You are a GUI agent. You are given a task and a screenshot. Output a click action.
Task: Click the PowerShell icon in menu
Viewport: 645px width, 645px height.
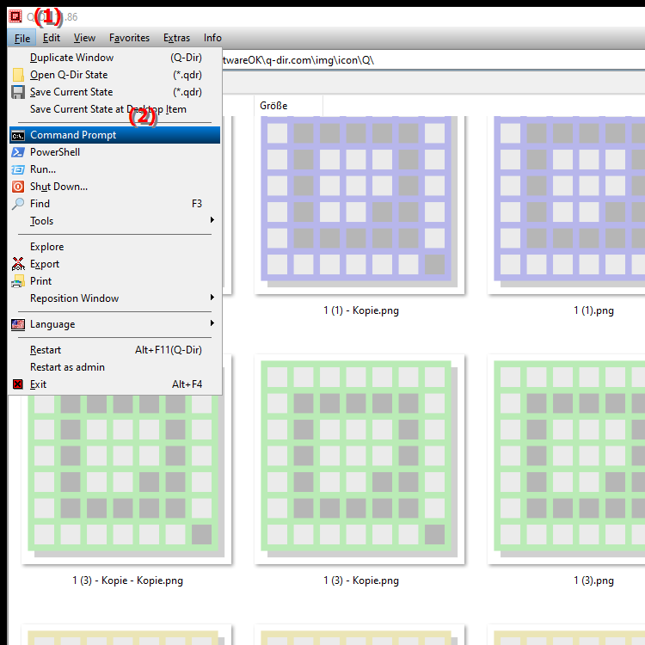point(18,152)
